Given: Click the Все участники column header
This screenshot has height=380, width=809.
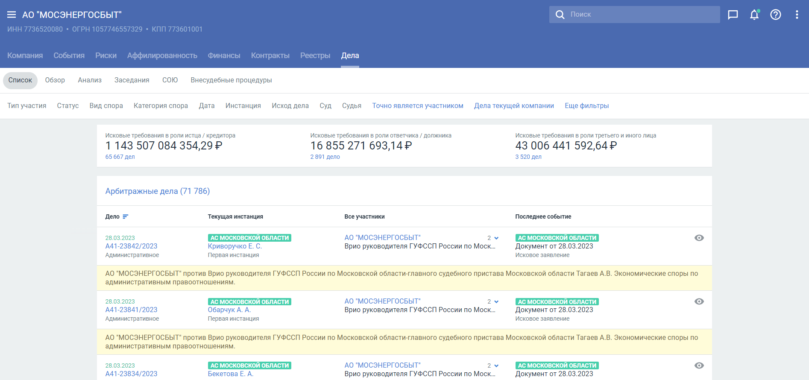Looking at the screenshot, I should (365, 217).
